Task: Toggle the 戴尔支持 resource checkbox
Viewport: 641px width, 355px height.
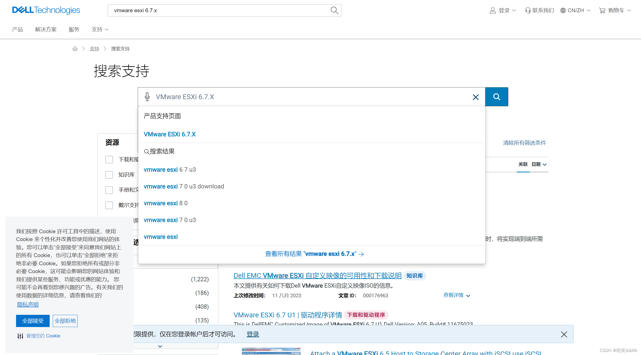Action: 109,205
